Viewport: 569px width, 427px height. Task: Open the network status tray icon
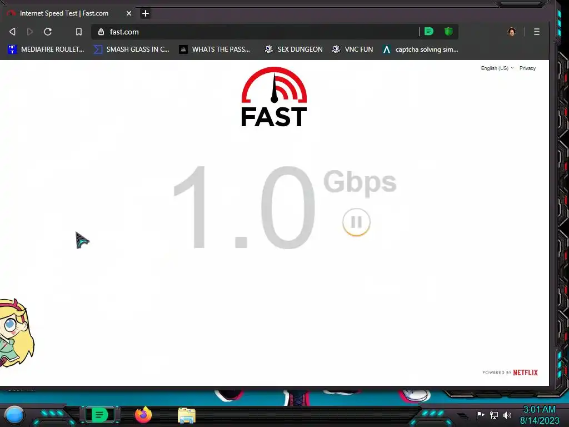coord(494,415)
